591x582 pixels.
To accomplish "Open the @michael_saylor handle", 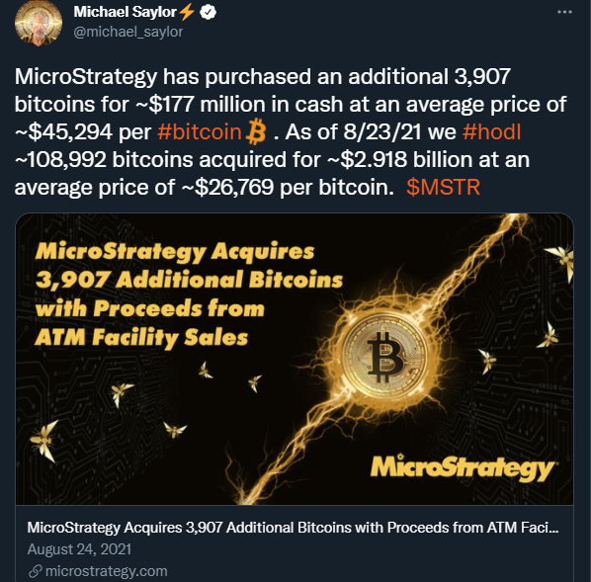I will click(x=128, y=32).
